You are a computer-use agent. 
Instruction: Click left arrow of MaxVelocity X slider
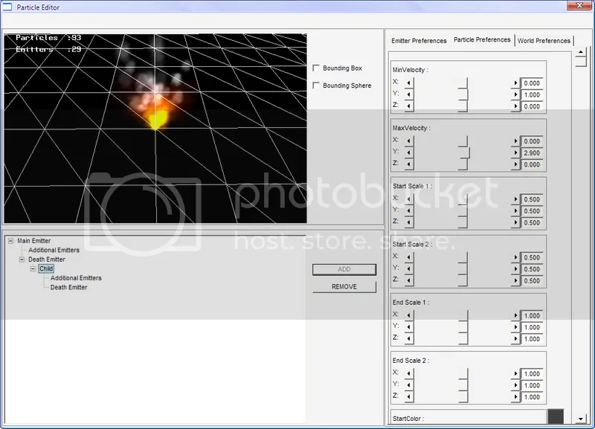tap(408, 141)
